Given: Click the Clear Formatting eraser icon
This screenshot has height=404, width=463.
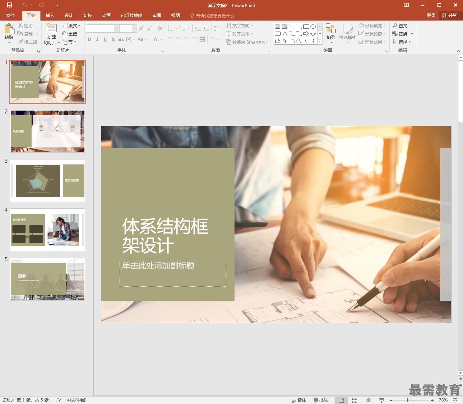Looking at the screenshot, I should click(160, 28).
